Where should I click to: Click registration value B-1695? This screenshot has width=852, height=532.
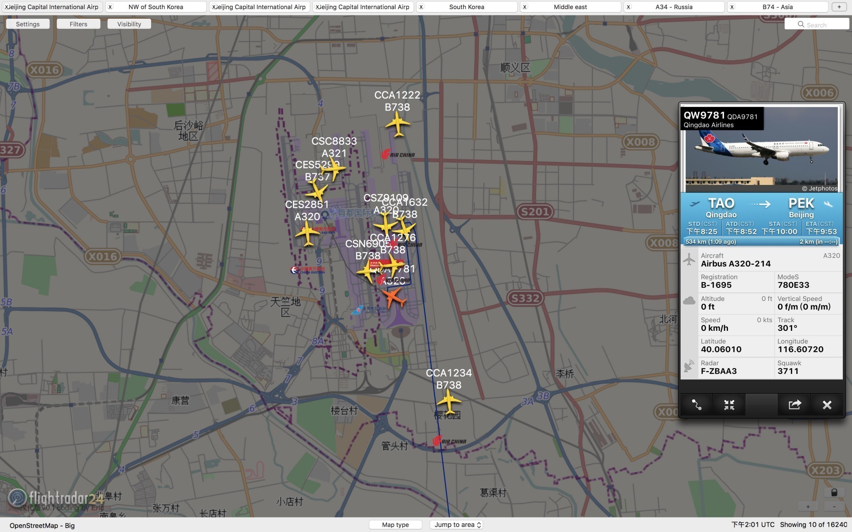[x=716, y=285]
